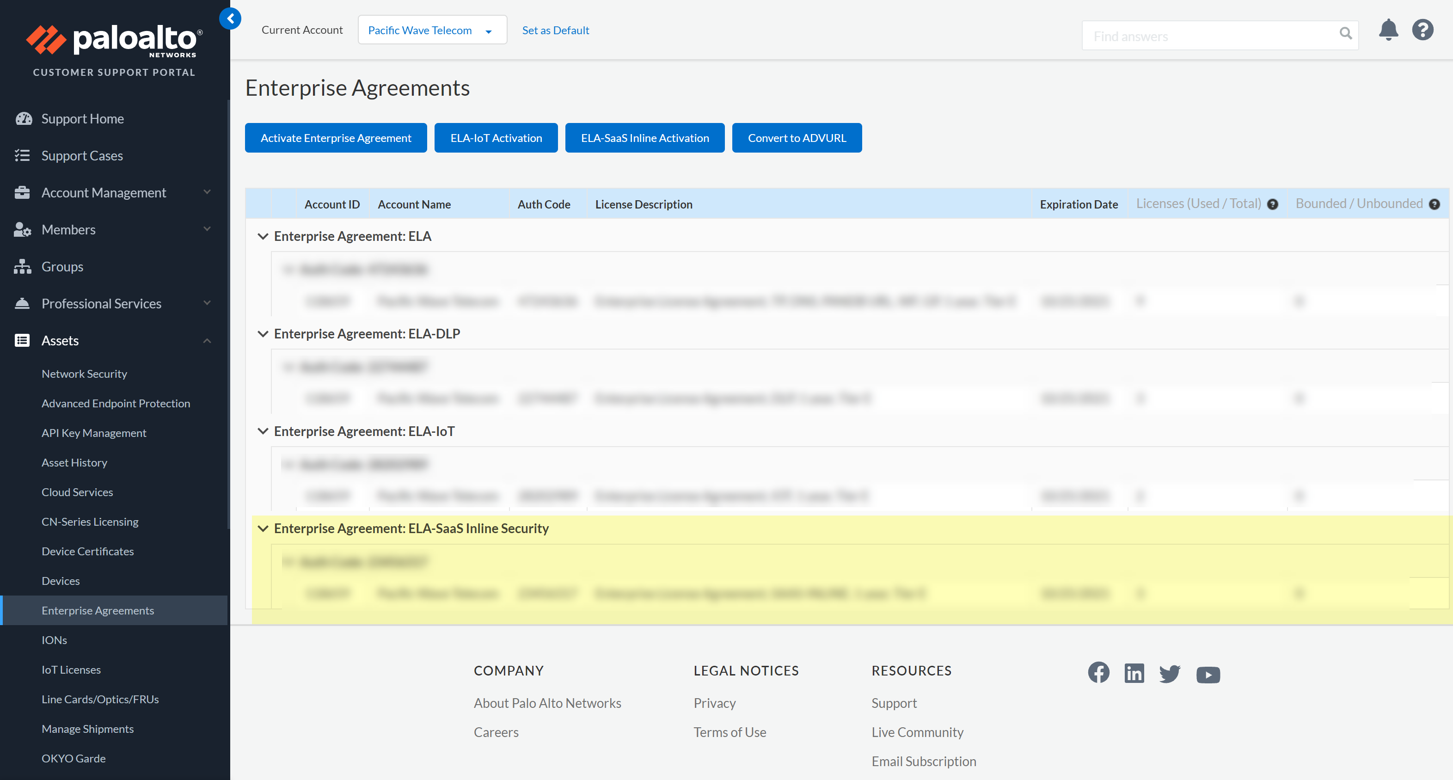Collapse sidebar with the blue arrow button

pos(230,18)
